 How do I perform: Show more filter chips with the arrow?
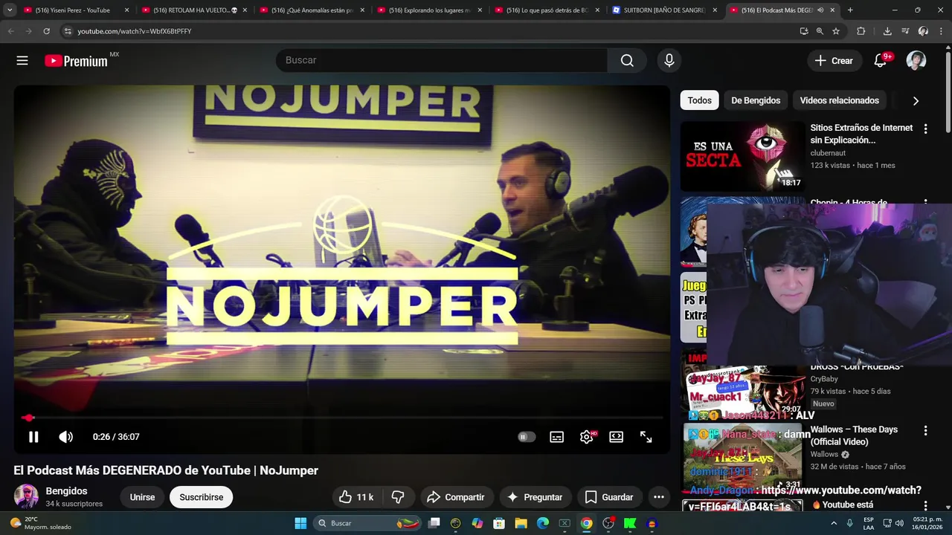[916, 100]
